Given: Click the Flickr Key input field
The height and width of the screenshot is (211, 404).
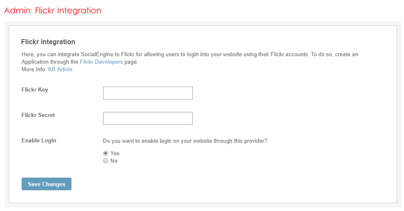Looking at the screenshot, I should click(148, 93).
